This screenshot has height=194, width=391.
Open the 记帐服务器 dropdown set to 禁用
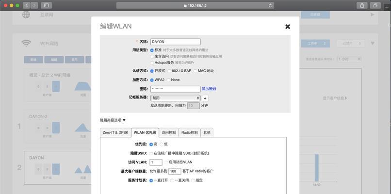coord(175,98)
